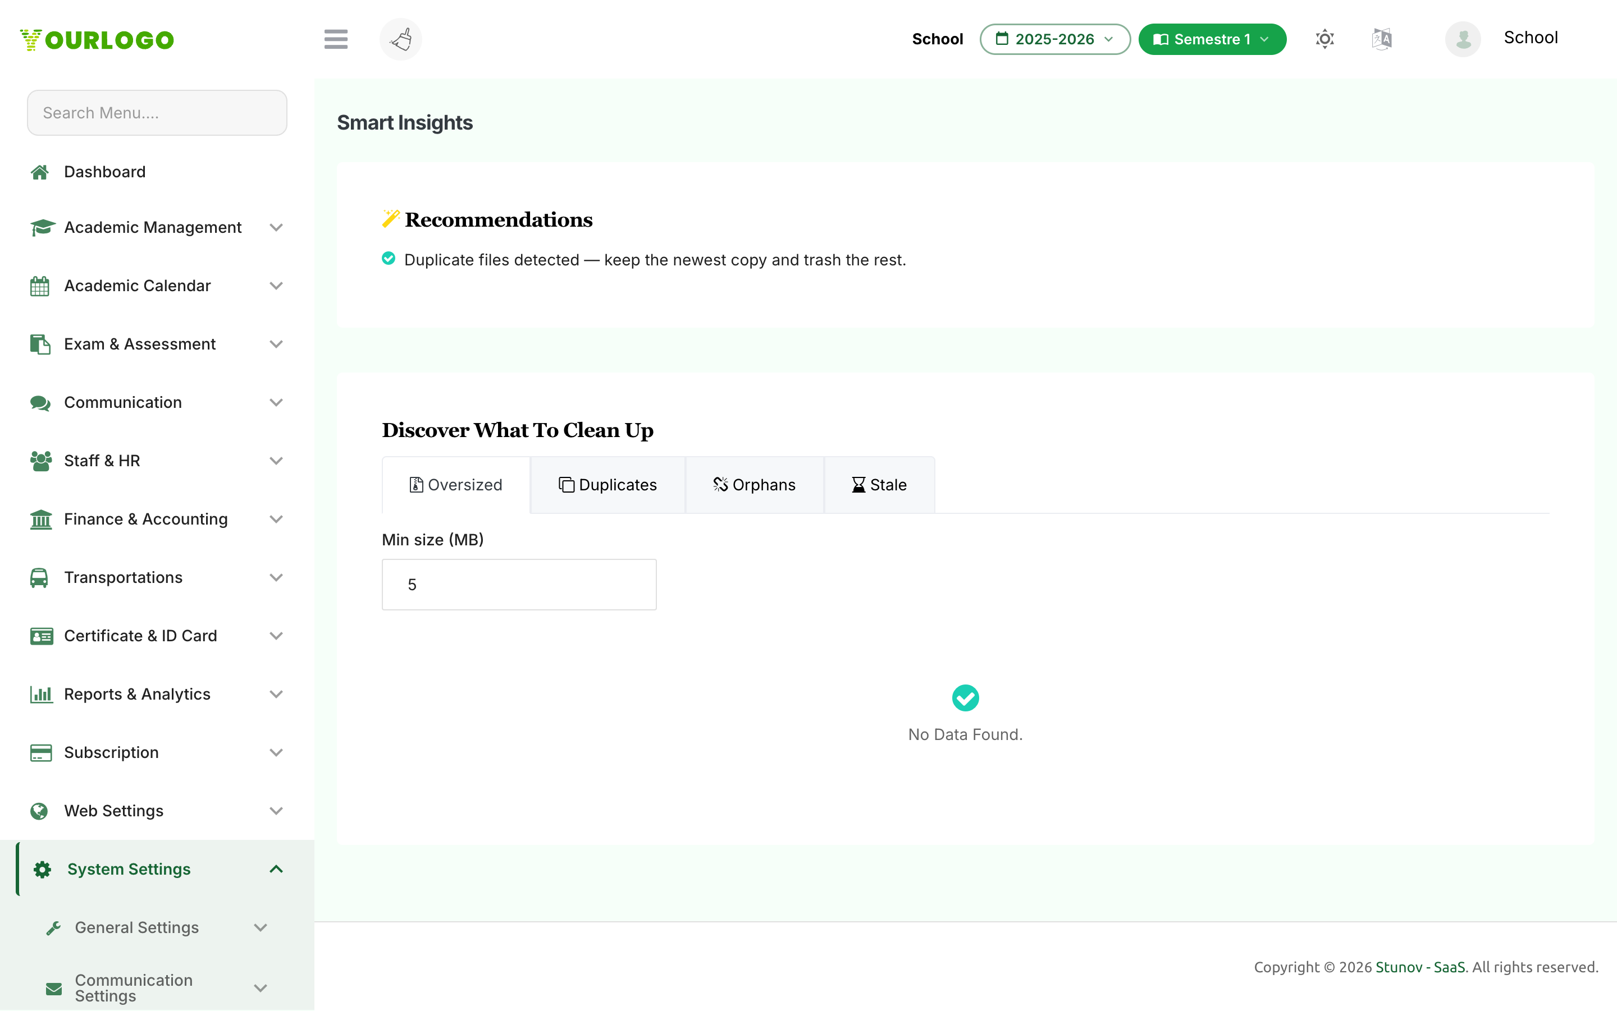Image resolution: width=1617 pixels, height=1011 pixels.
Task: Open the Subscription menu label
Action: [112, 753]
